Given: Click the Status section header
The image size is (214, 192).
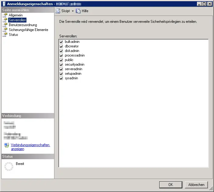Looking at the screenshot, I should tap(28, 156).
